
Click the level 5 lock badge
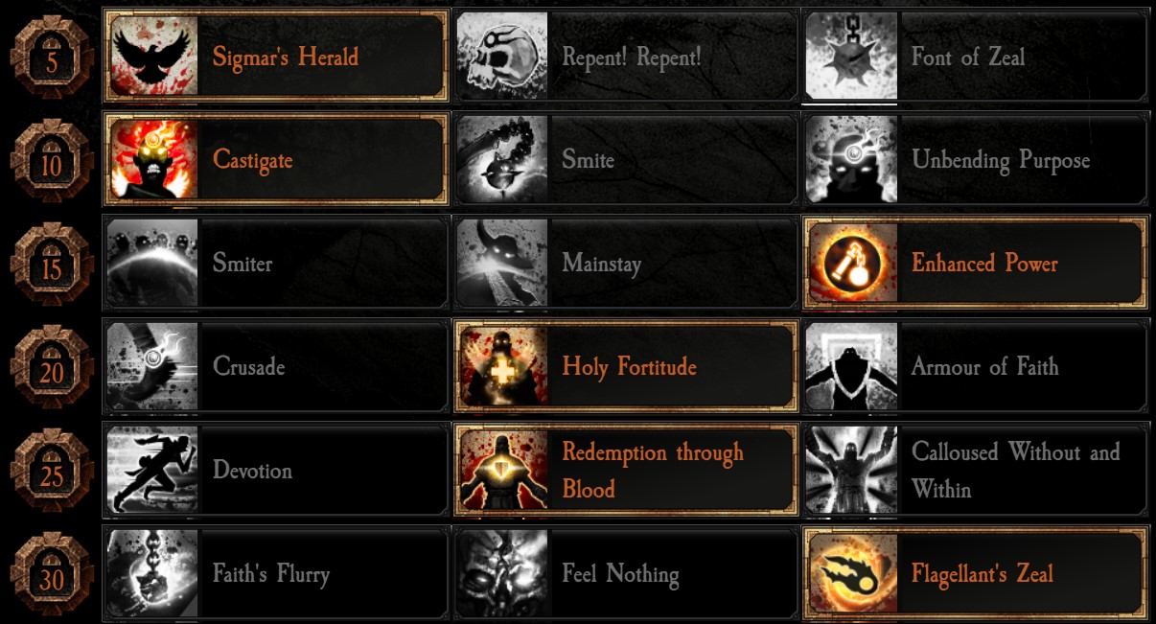click(51, 57)
